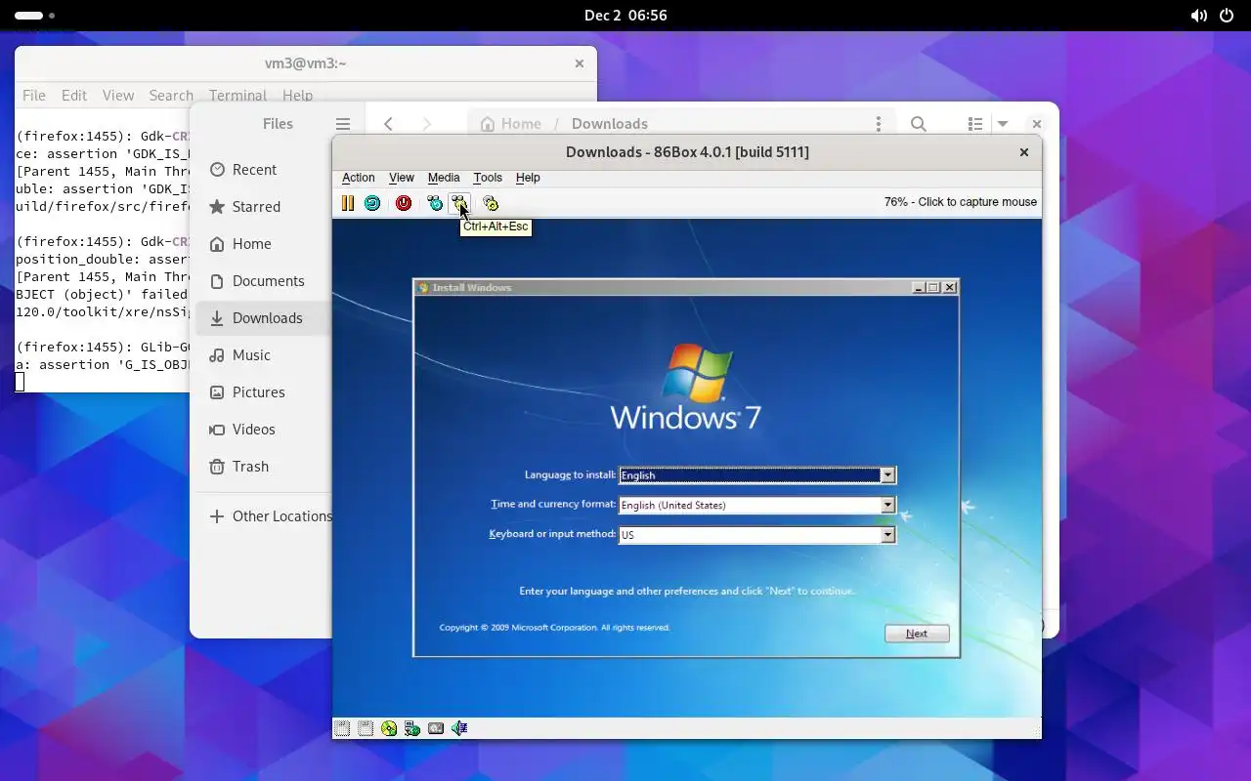The width and height of the screenshot is (1251, 781).
Task: Open GNOME Activities pill in top bar
Action: point(35,16)
